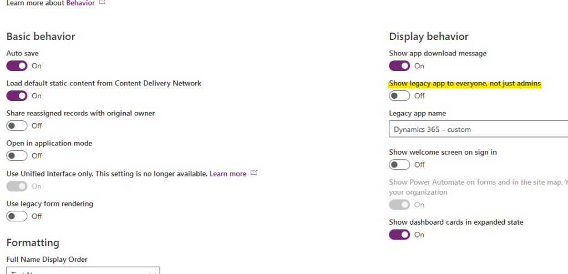The image size is (568, 274).
Task: Turn off Show app download message
Action: [x=399, y=66]
